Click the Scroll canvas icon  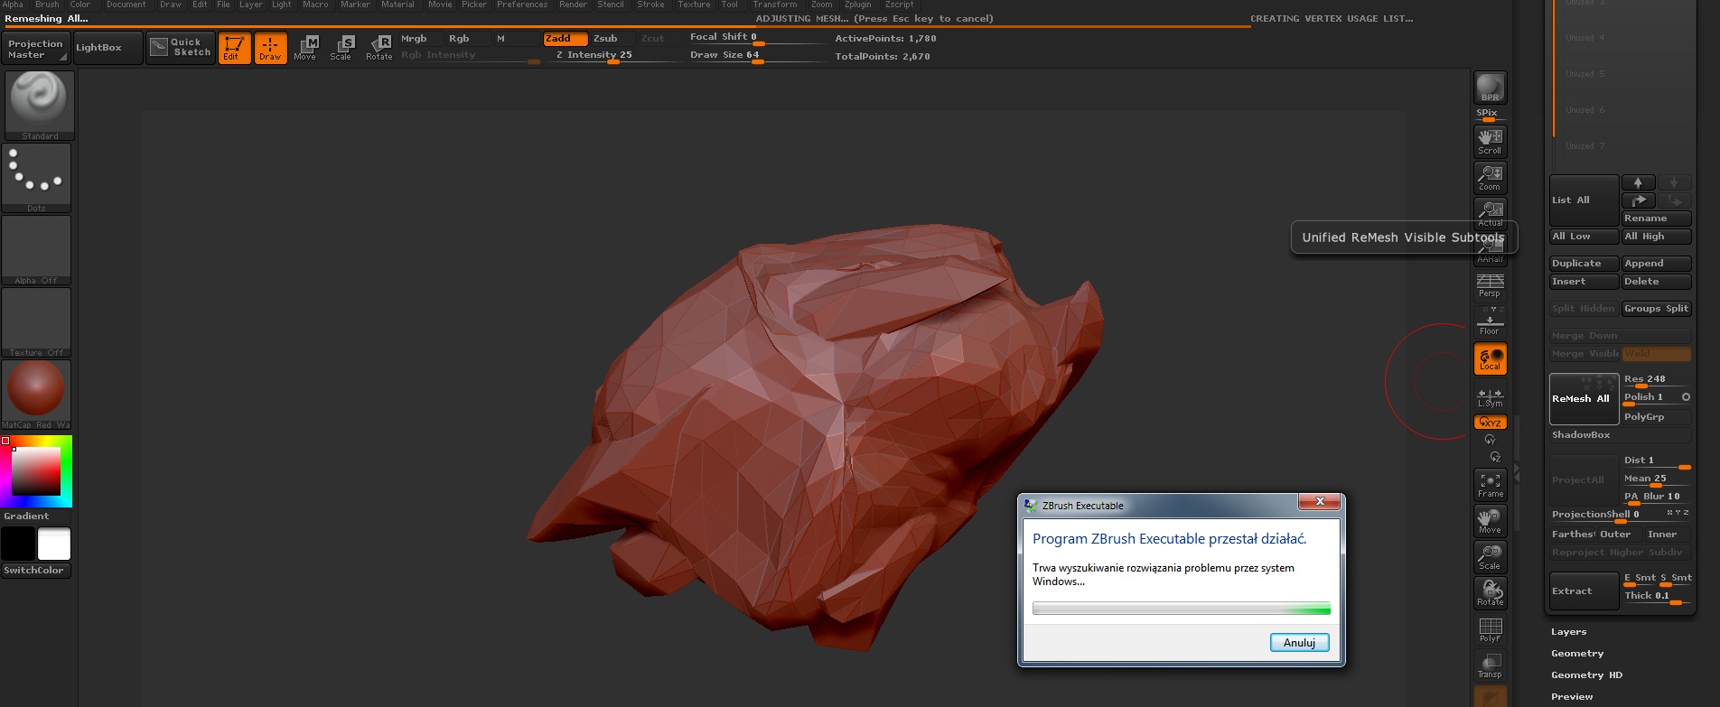tap(1490, 142)
